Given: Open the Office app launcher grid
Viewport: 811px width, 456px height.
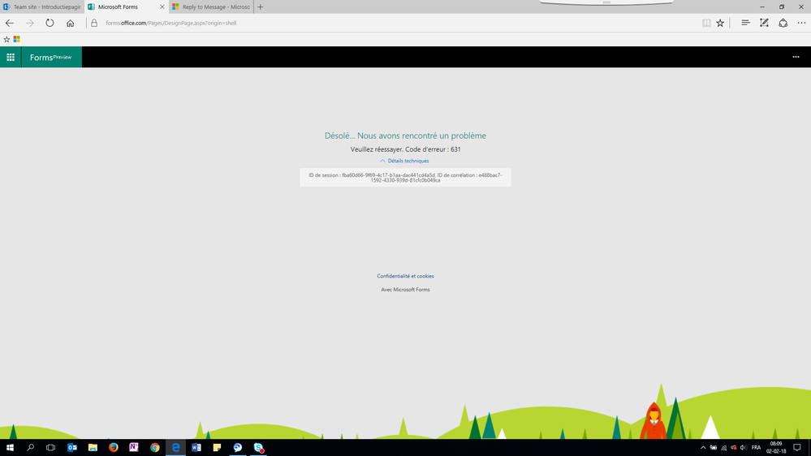Looking at the screenshot, I should pos(11,57).
